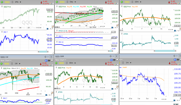Open the list icon beside QQQ on the 1Mo chart
This screenshot has height=105, width=181.
[12, 2]
